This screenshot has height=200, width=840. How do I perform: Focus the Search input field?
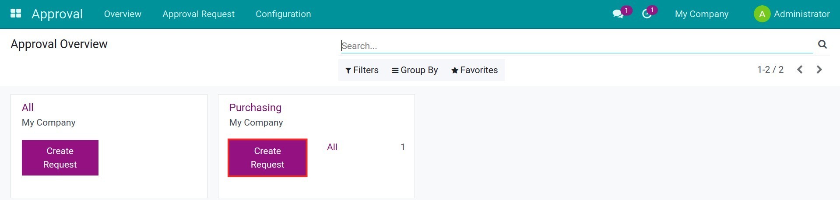(x=576, y=46)
